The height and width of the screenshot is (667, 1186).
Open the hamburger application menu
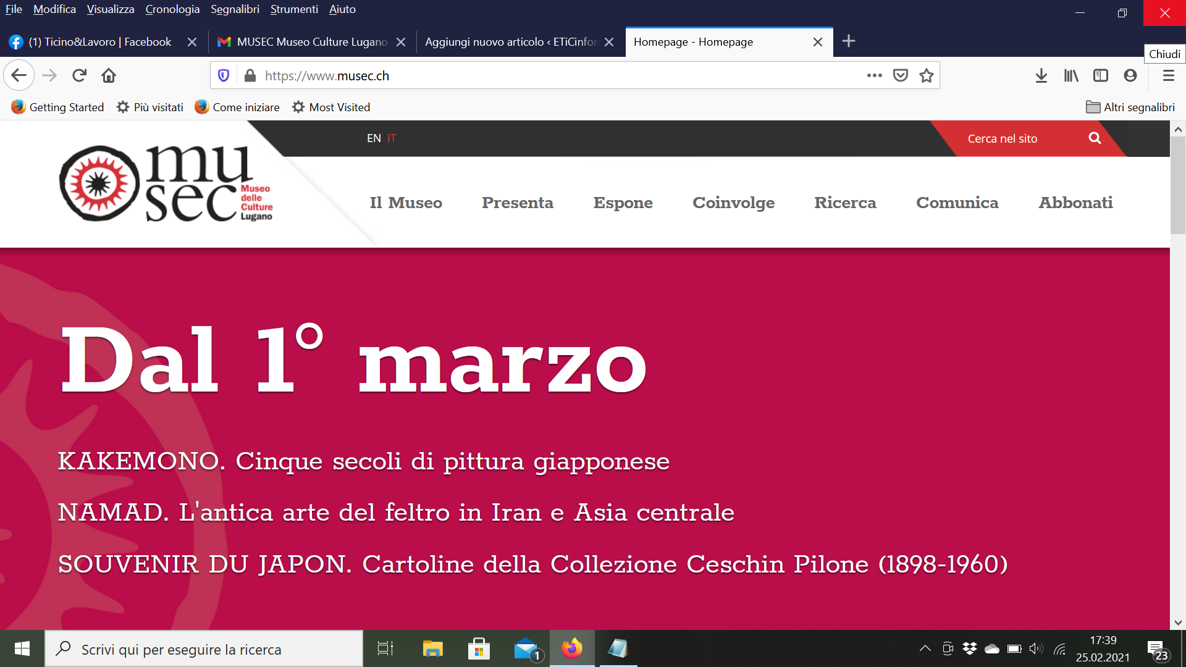(x=1168, y=75)
